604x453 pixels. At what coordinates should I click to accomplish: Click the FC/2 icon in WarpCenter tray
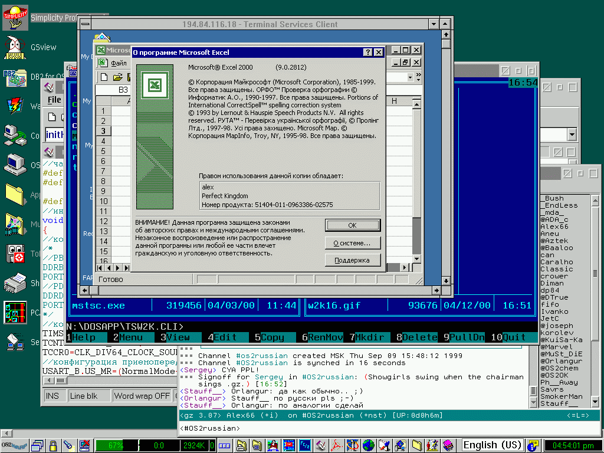305,446
